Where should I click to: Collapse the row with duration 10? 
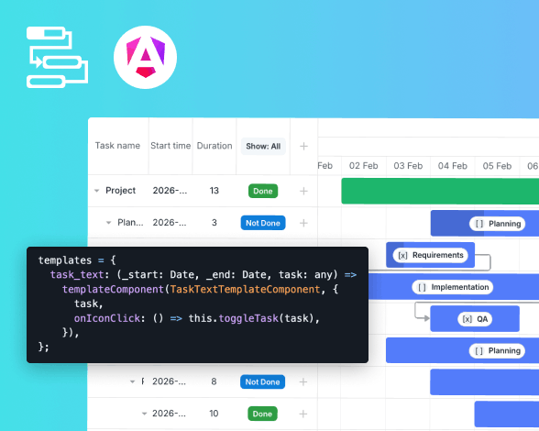145,414
